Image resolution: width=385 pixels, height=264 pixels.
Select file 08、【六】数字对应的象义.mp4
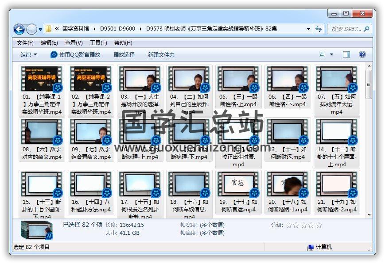42,139
